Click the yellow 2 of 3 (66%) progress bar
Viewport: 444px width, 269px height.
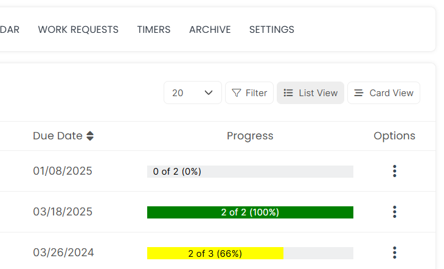coord(215,253)
